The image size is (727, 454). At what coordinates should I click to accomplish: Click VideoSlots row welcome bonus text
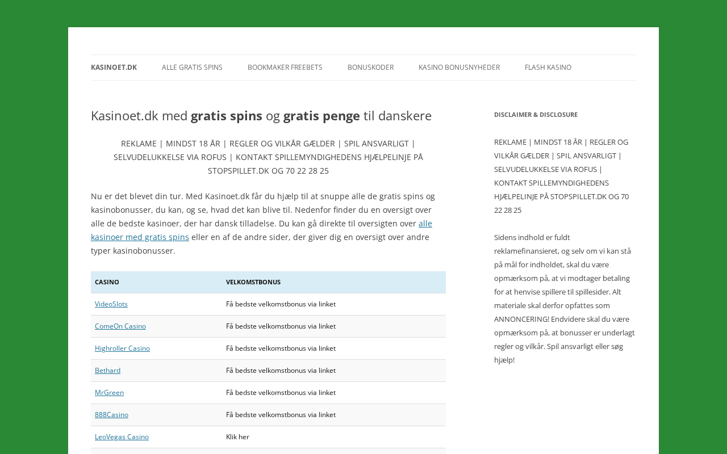pyautogui.click(x=281, y=304)
